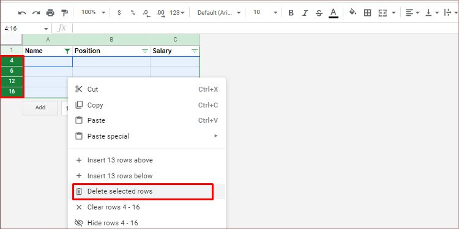The height and width of the screenshot is (229, 459).
Task: Choose Copy from the context menu
Action: tap(147, 105)
